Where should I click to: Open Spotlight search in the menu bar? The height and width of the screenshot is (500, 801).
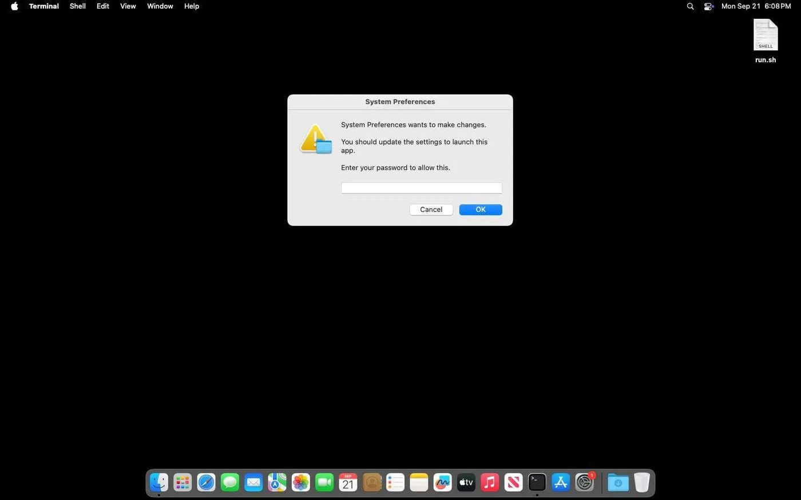(x=691, y=6)
